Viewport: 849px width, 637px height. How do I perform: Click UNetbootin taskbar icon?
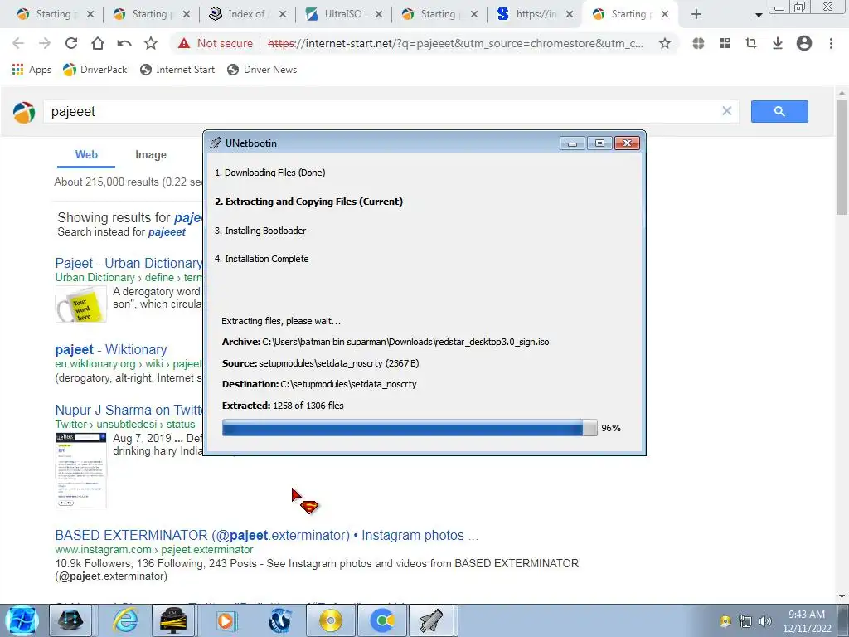coord(431,620)
